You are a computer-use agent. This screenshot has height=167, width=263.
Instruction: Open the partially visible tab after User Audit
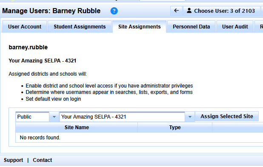point(259,27)
